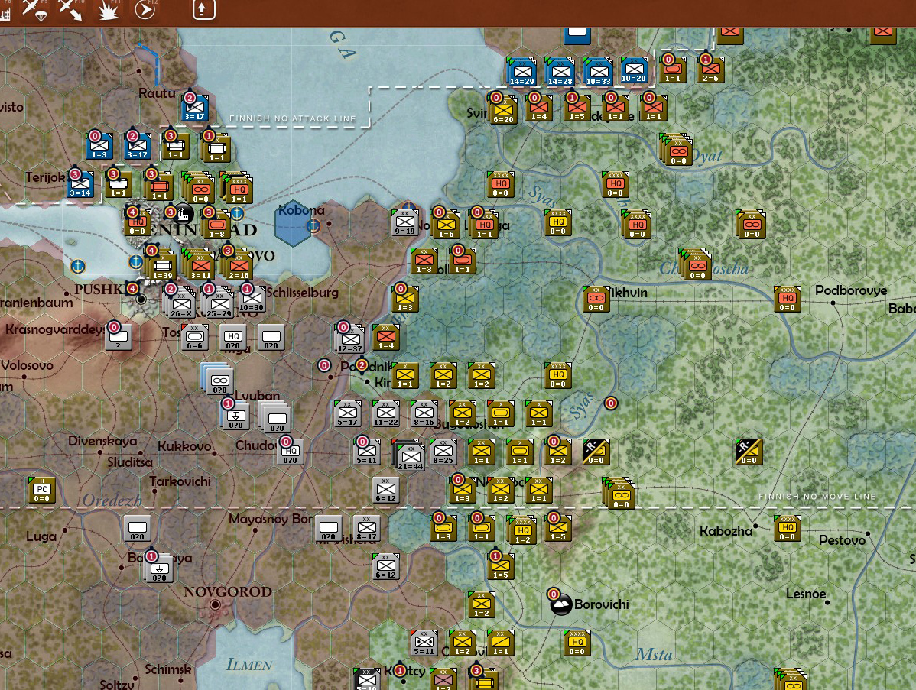
Task: Select the German 6=6 armored unit
Action: 194,337
